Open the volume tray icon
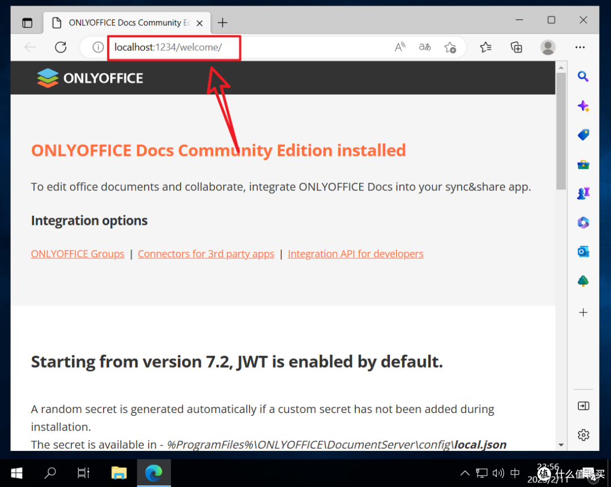The width and height of the screenshot is (611, 487). pyautogui.click(x=498, y=473)
